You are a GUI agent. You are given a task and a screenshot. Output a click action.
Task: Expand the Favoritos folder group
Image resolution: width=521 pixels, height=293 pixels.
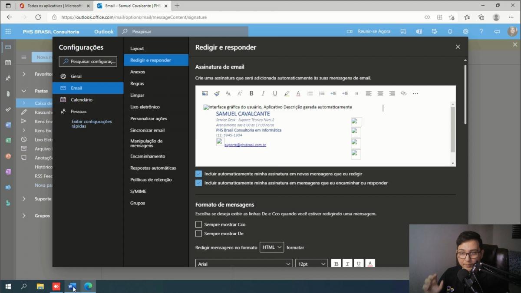tap(24, 74)
